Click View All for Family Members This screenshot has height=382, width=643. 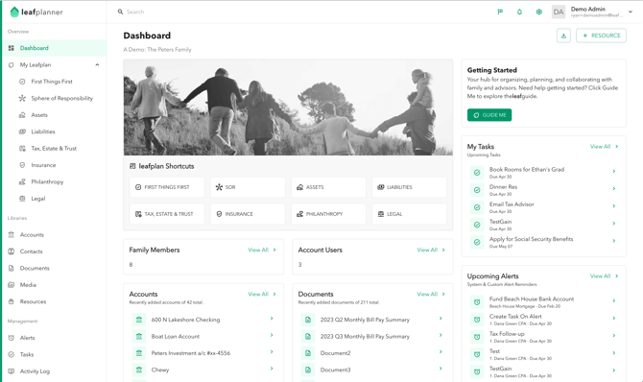coord(262,250)
